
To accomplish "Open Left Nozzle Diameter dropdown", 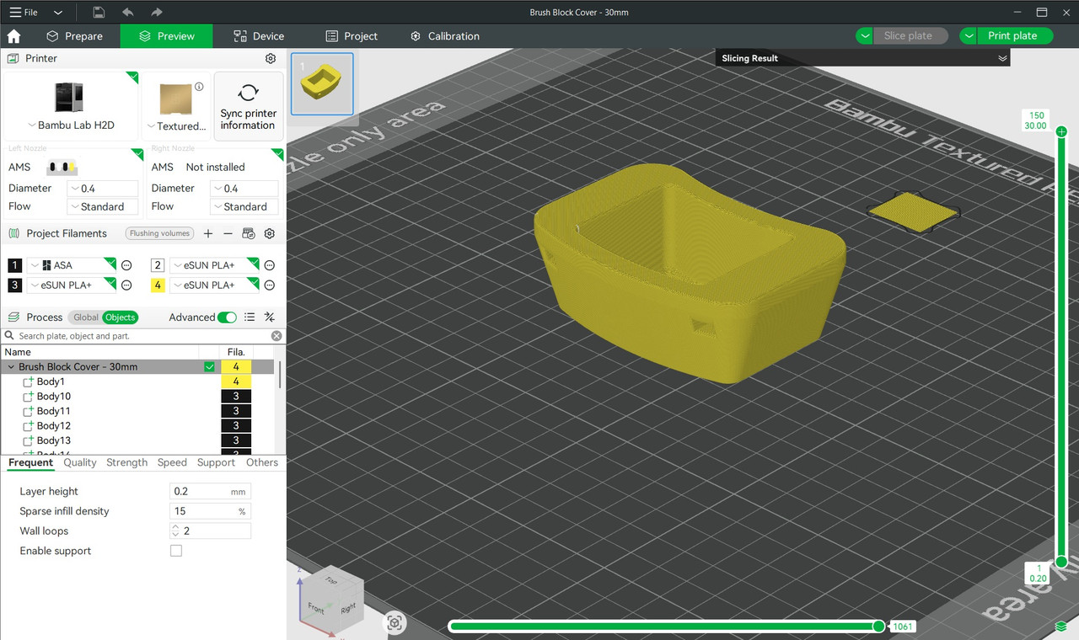I will 102,189.
